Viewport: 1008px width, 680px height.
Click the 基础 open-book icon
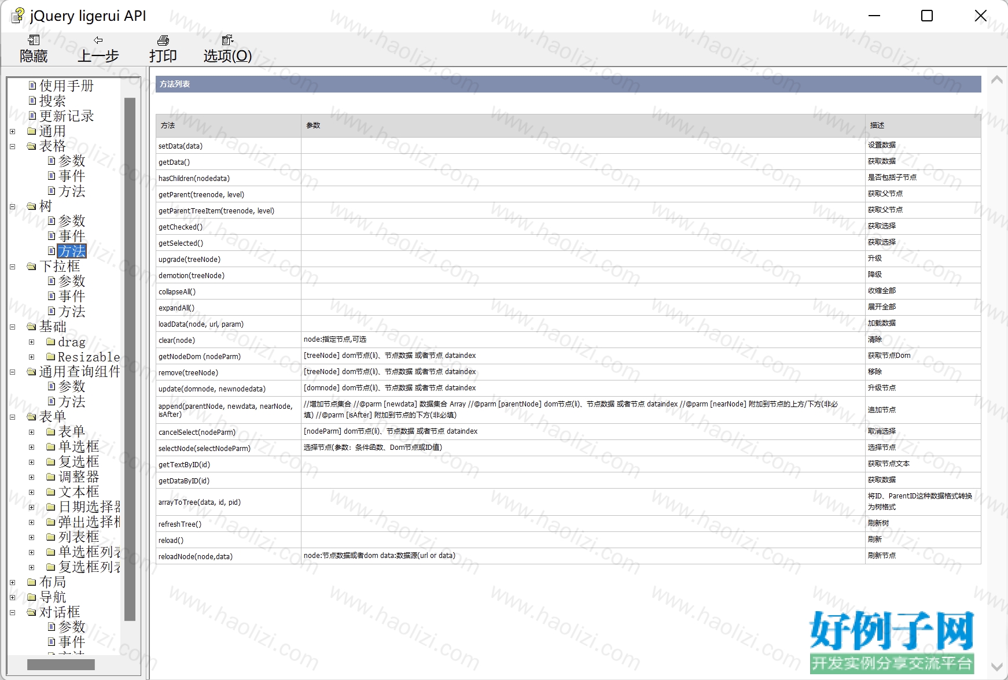tap(32, 327)
